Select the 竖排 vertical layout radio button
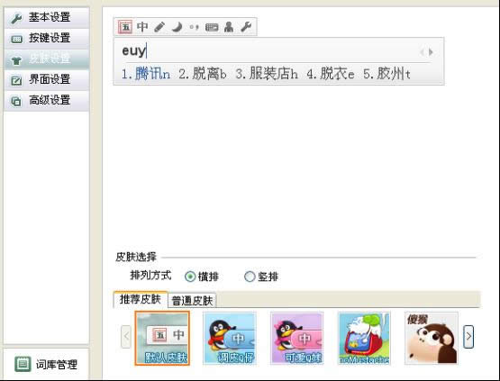This screenshot has width=500, height=381. click(x=250, y=277)
